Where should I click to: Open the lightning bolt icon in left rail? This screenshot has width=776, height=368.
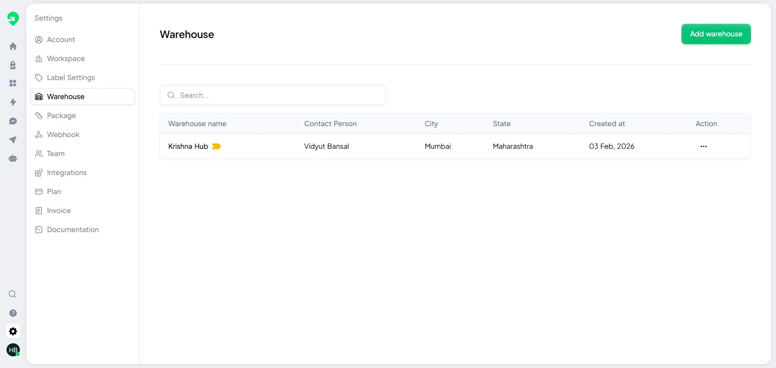coord(13,102)
